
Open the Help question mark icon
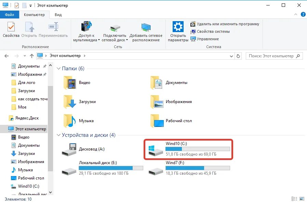[303, 14]
